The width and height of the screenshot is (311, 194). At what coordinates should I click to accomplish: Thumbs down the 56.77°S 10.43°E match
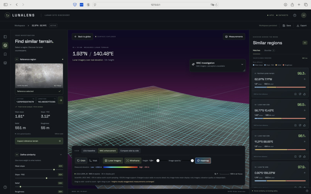300,125
